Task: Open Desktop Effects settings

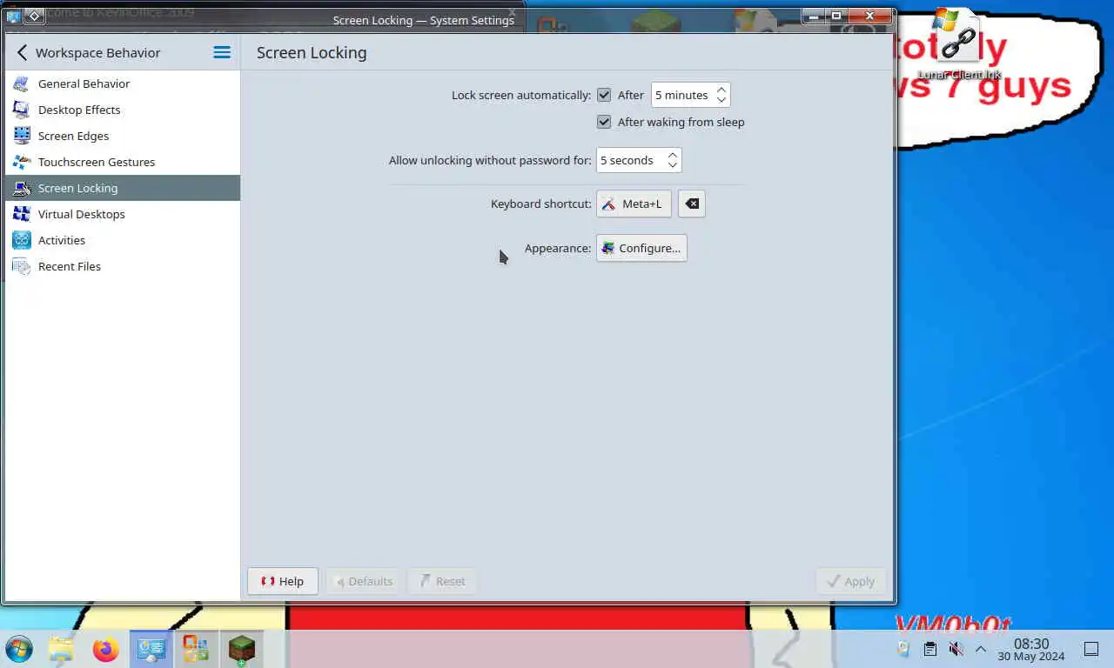Action: pos(122,110)
